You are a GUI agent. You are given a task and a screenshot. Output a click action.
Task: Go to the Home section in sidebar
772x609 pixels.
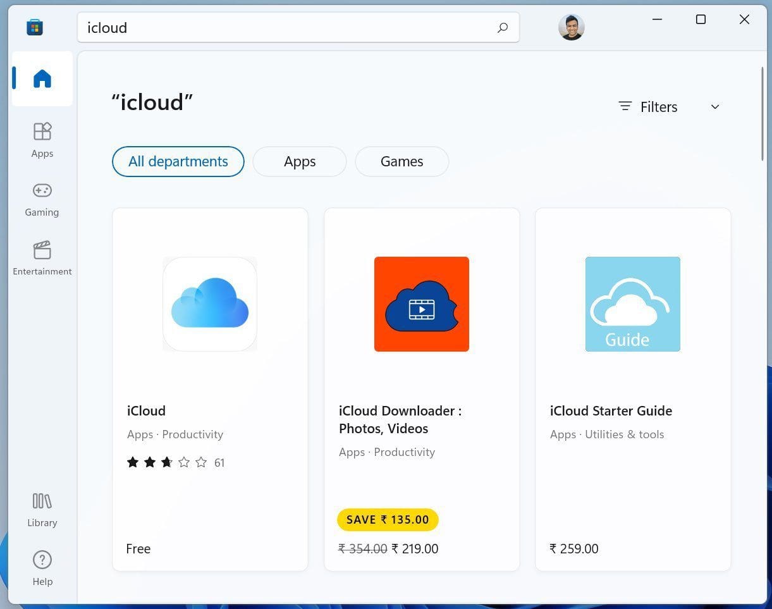[x=42, y=78]
